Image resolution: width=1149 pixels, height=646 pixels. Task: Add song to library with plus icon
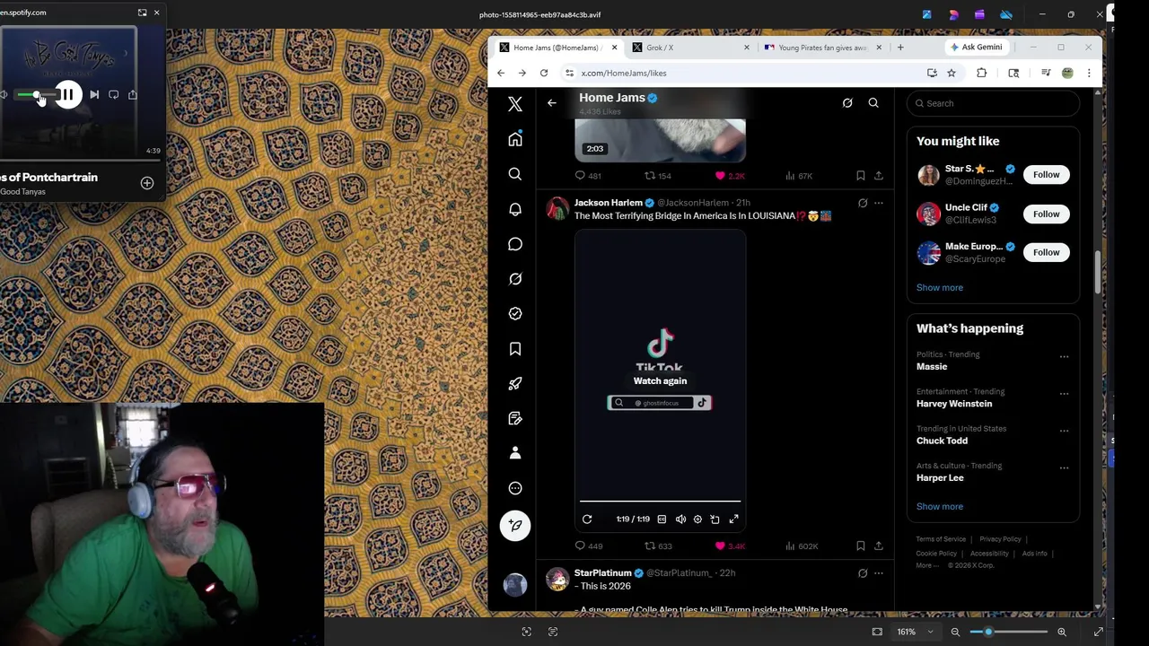click(x=147, y=183)
